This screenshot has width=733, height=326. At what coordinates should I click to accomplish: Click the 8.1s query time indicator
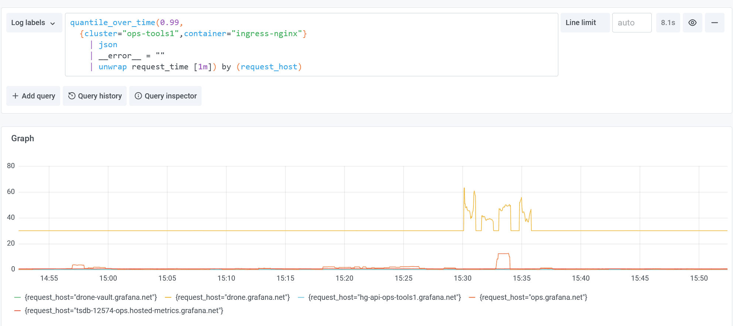[668, 23]
